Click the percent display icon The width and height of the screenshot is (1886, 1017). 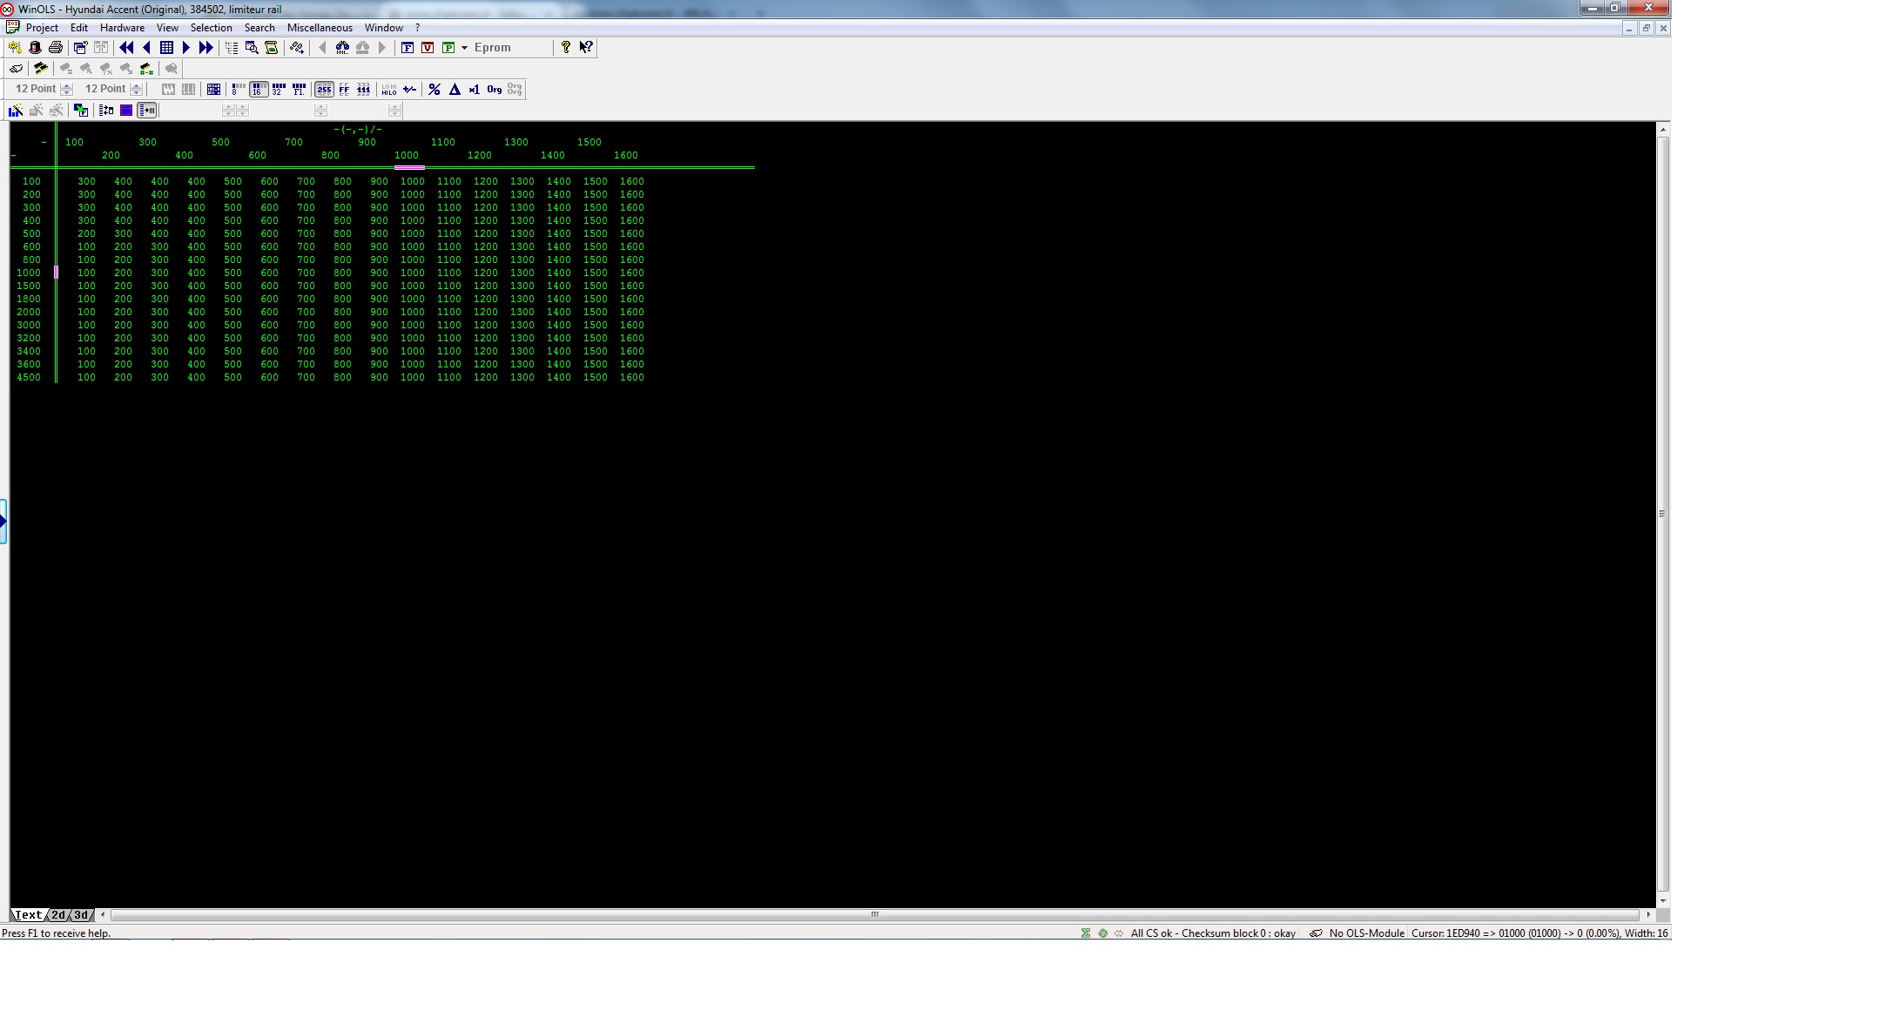point(434,90)
